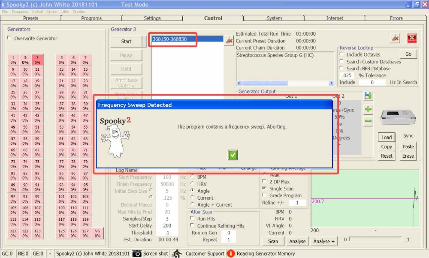Screen dimensions: 429x258
Task: Click the Spooky2 ghost logo in dialog
Action: [115, 137]
